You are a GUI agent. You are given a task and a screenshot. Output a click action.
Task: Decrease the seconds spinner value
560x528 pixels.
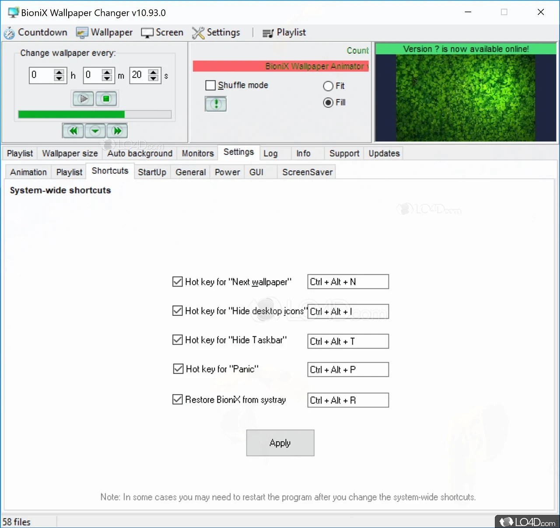coord(153,78)
